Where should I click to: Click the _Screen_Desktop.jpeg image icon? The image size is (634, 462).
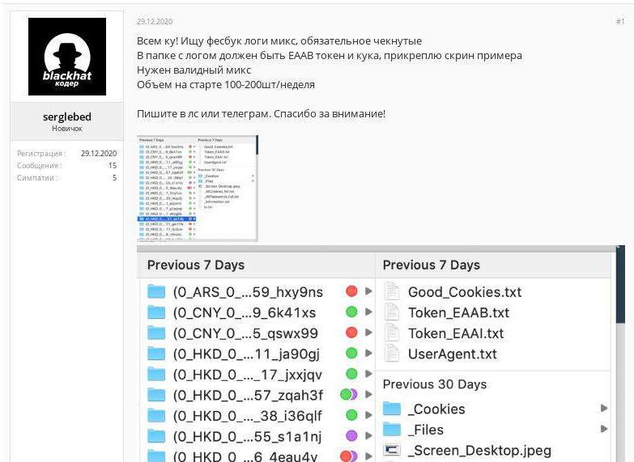click(392, 450)
